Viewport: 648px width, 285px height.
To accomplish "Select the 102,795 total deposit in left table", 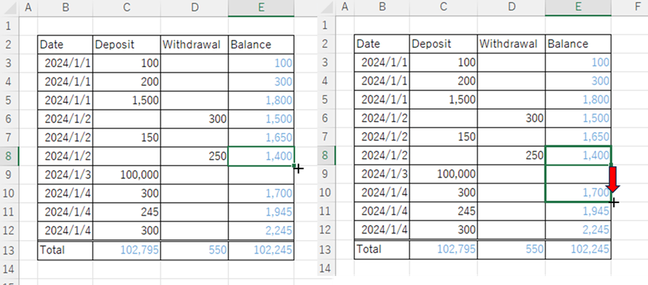I will point(127,250).
